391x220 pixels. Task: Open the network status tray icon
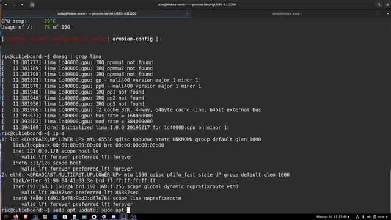357,217
